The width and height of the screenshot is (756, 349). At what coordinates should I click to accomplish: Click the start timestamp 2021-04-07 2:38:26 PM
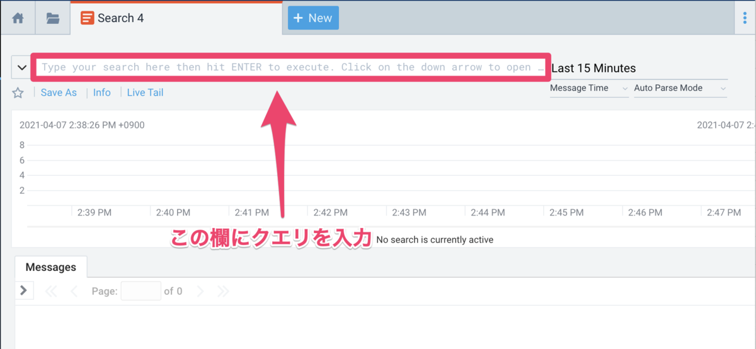[x=82, y=125]
